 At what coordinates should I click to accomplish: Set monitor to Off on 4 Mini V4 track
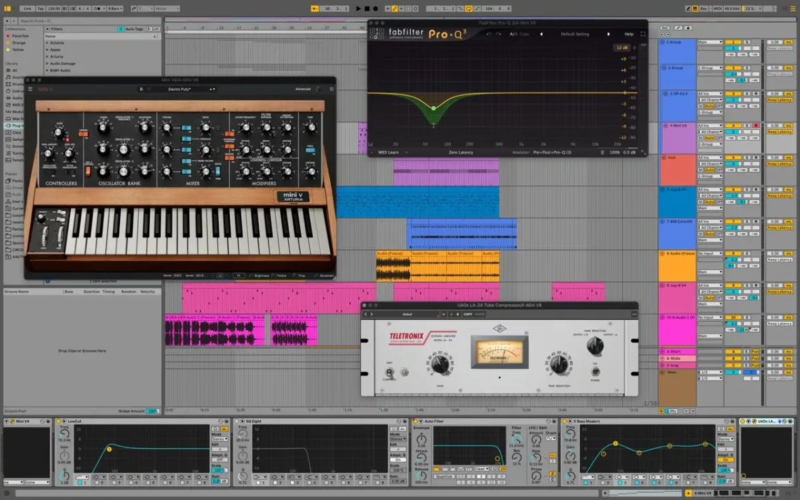tap(719, 138)
